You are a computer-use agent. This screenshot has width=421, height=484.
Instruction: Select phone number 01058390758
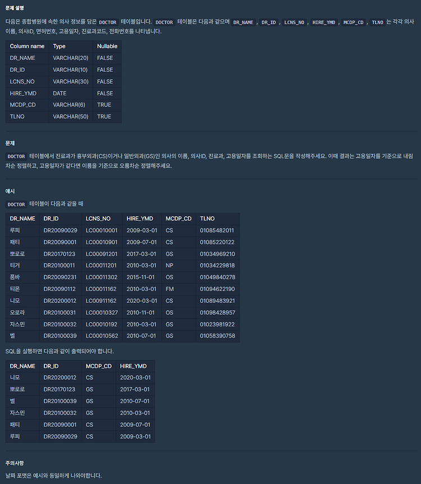pos(217,335)
